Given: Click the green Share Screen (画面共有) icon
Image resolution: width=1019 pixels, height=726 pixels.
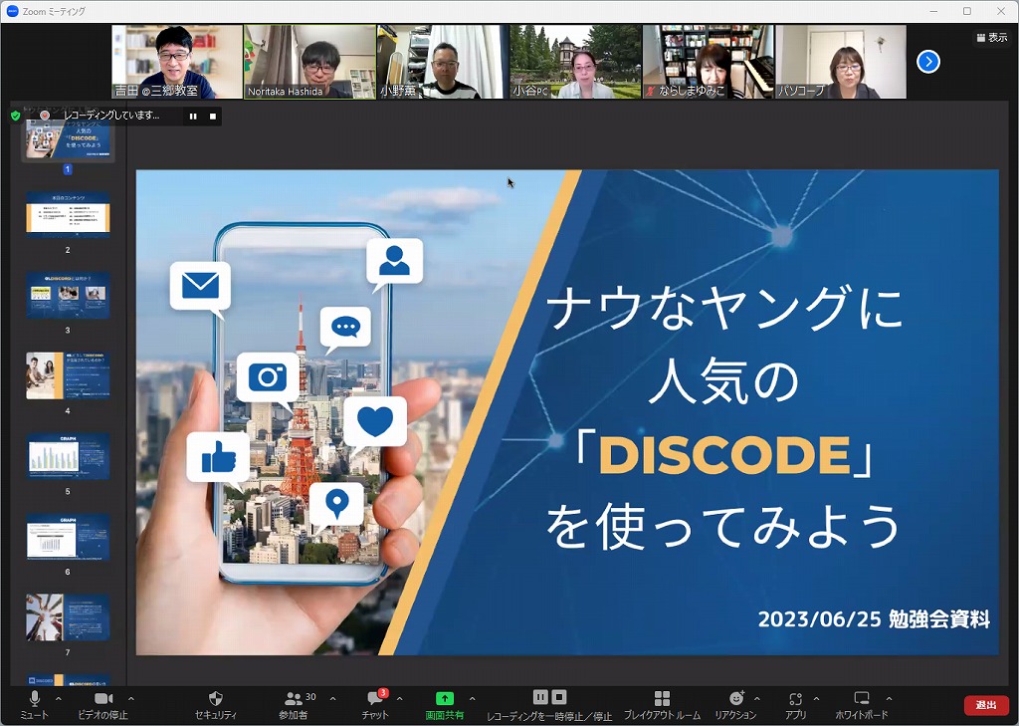Looking at the screenshot, I should tap(445, 699).
